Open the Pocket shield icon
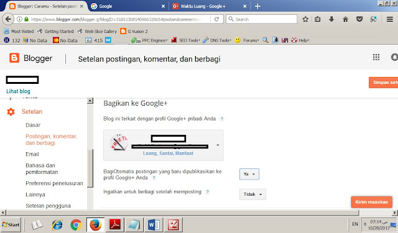398x233 pixels. [359, 19]
